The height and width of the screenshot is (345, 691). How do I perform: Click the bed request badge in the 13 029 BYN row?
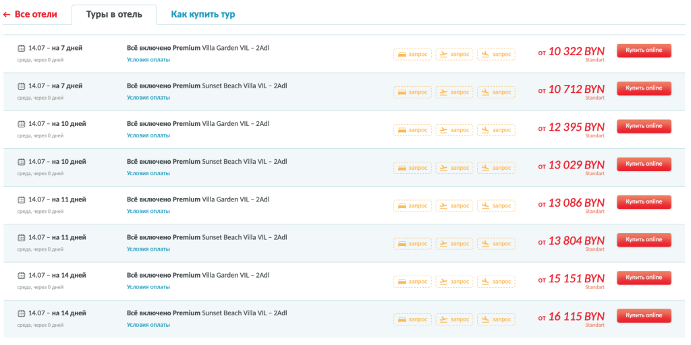412,168
